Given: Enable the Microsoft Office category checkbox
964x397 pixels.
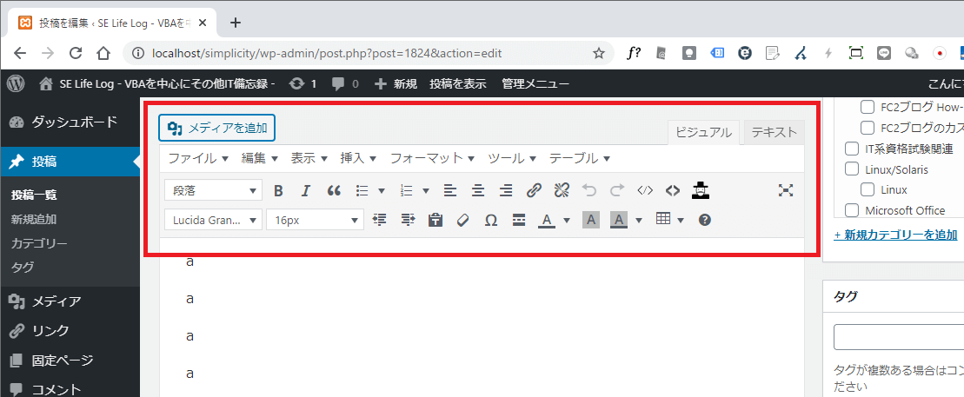Looking at the screenshot, I should click(853, 210).
